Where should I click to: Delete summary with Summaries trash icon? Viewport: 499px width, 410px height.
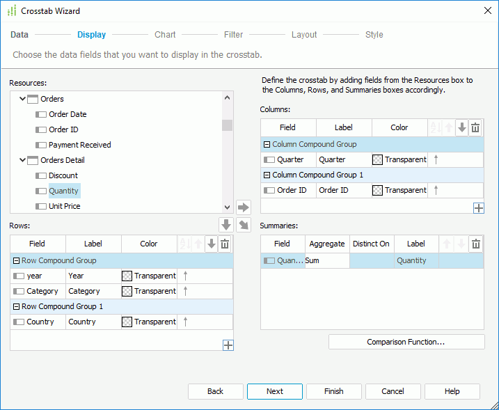pos(476,244)
